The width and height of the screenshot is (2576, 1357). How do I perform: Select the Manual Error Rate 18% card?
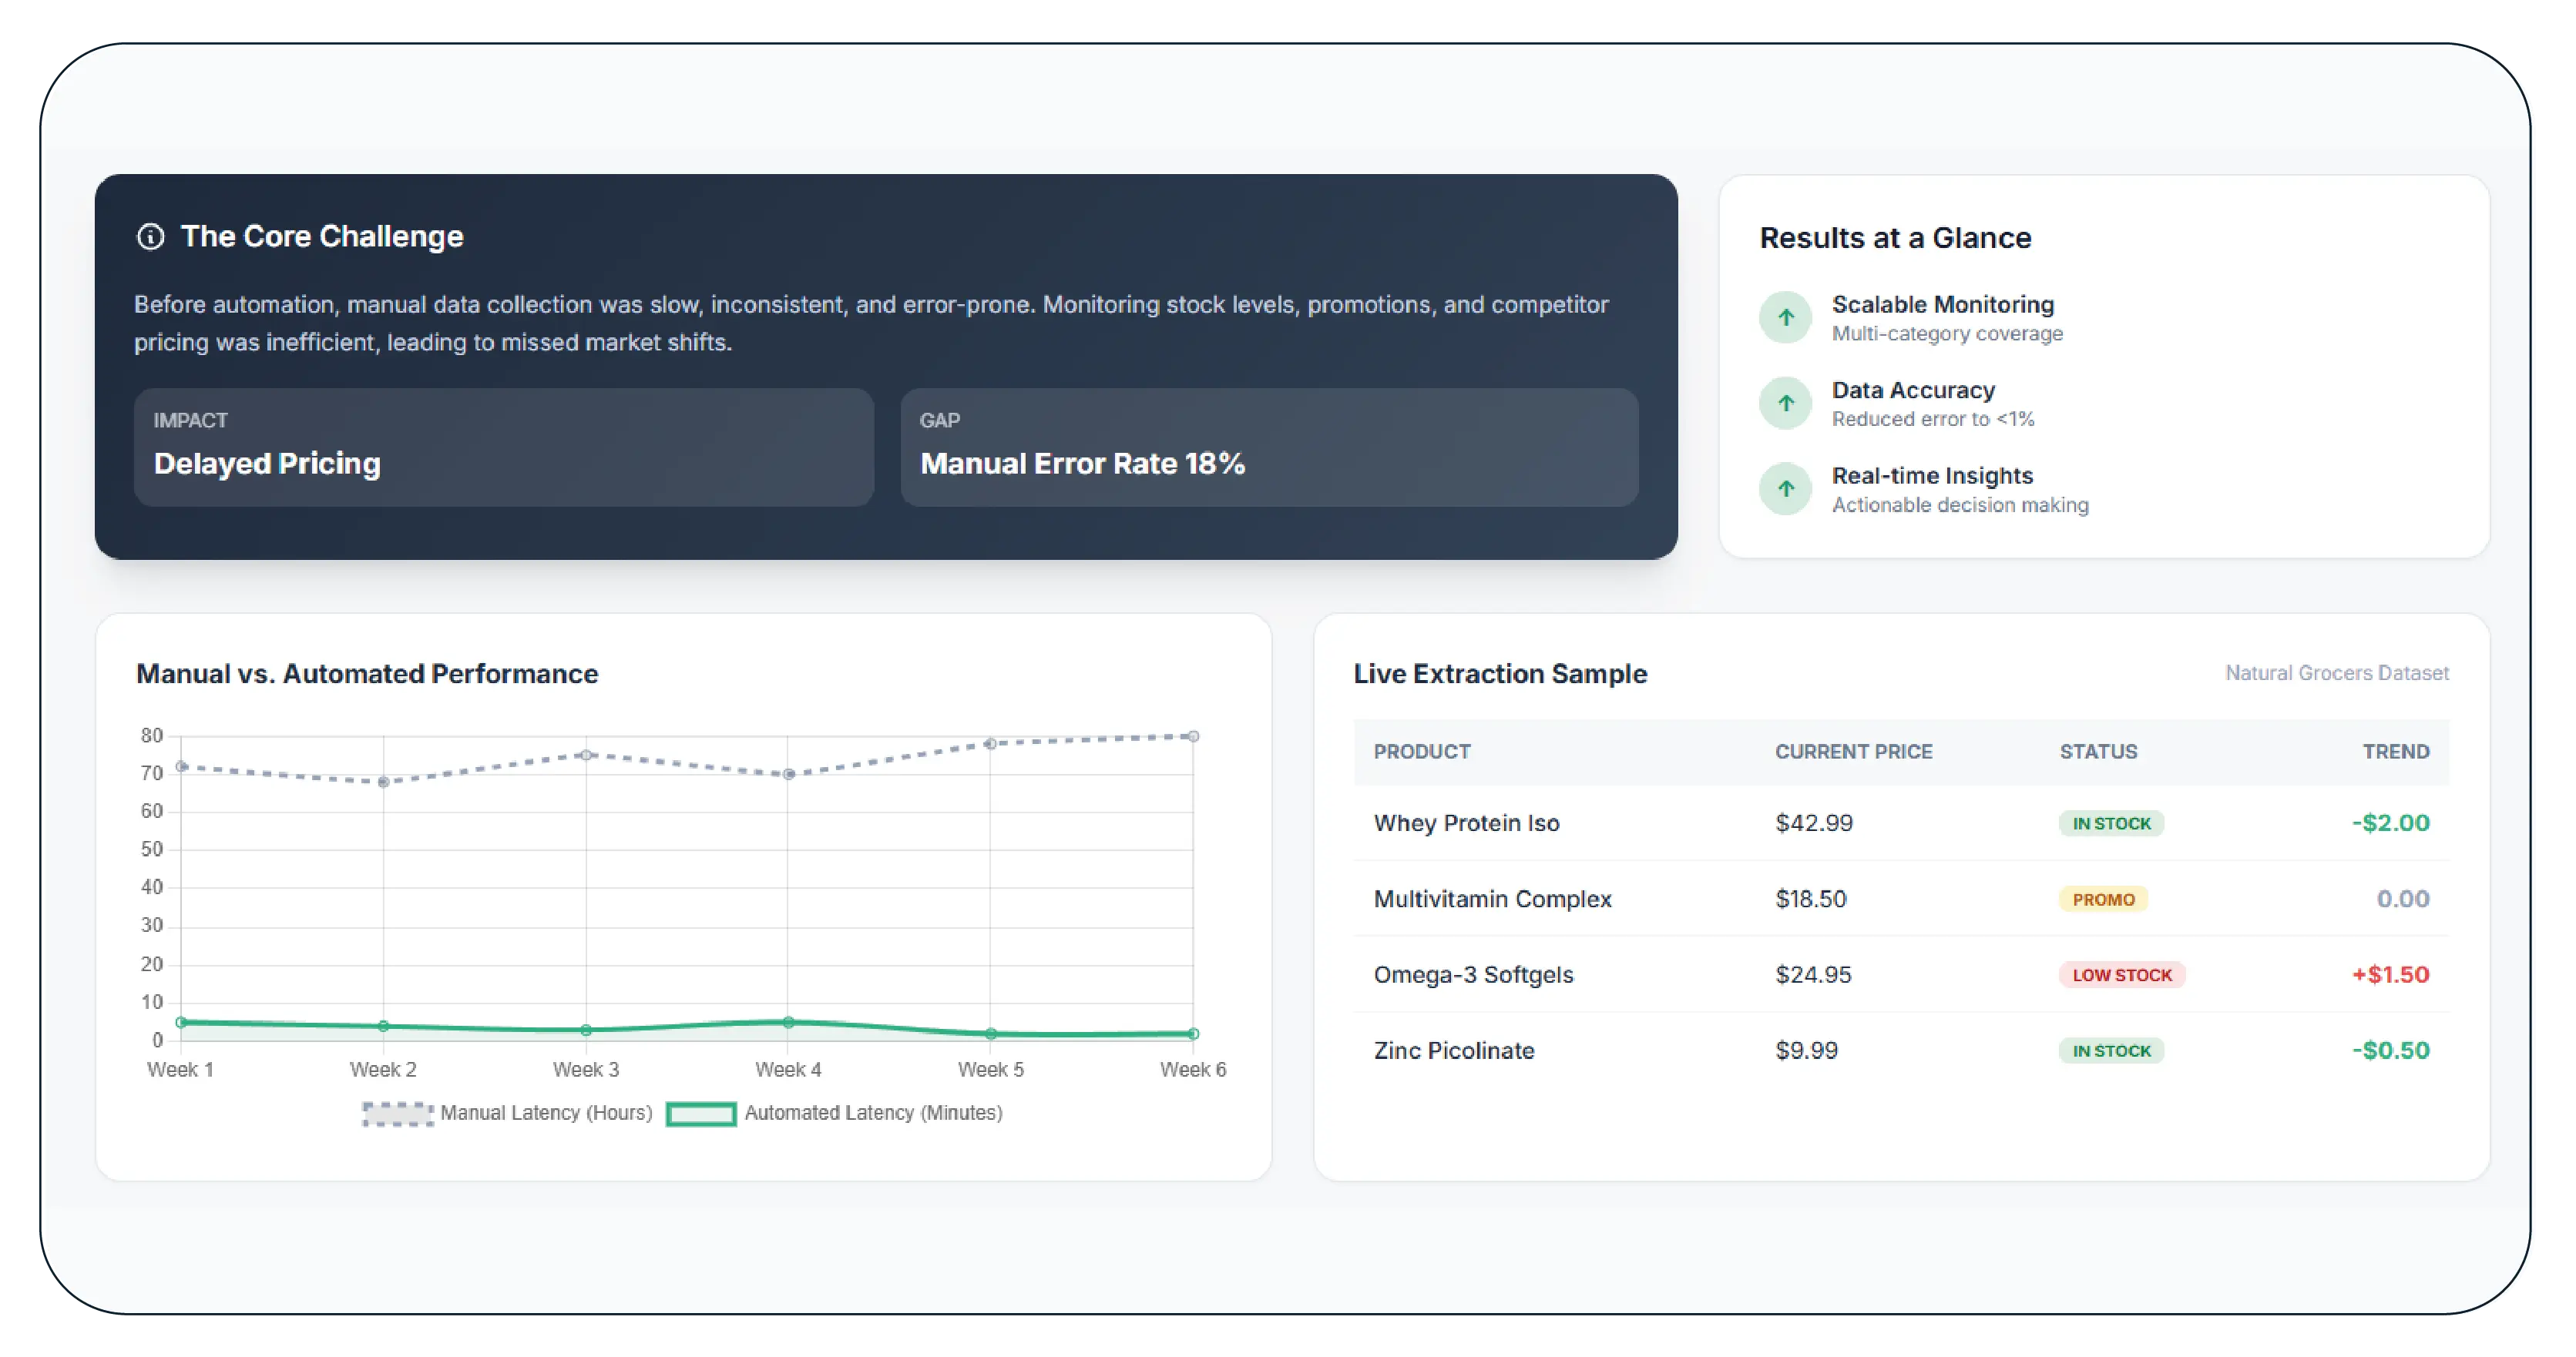pos(1268,447)
